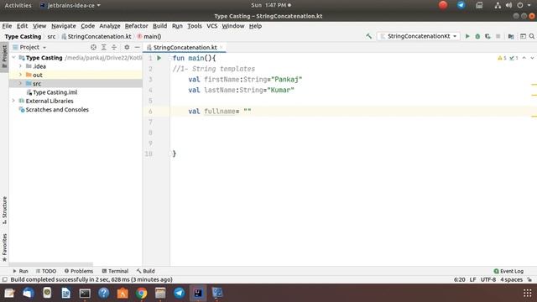537x302 pixels.
Task: Click the LF line separator in the status bar
Action: 472,279
